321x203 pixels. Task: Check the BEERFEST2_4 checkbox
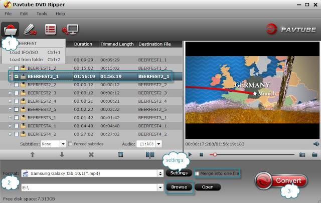tap(17, 101)
